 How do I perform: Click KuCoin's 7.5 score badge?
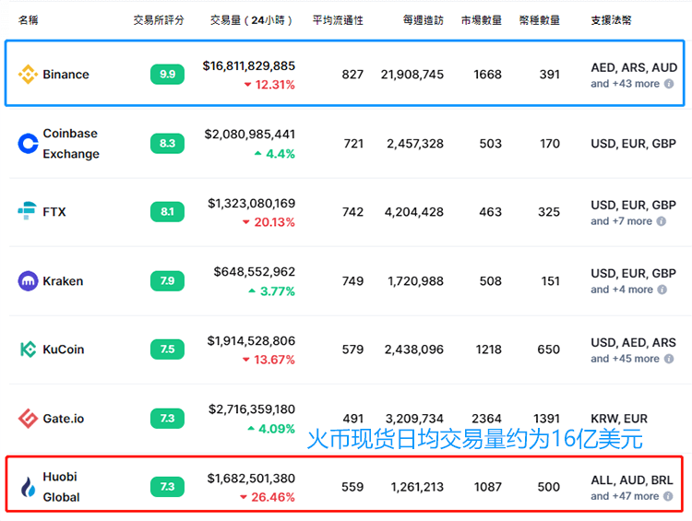click(x=167, y=349)
